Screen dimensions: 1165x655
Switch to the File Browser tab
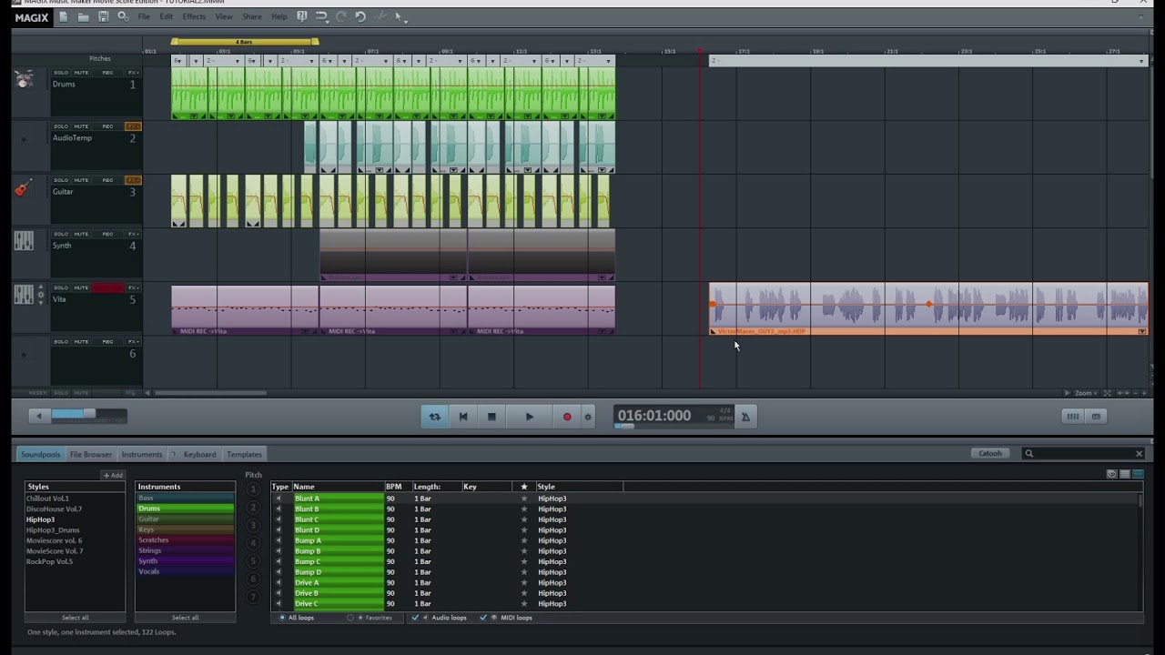91,454
